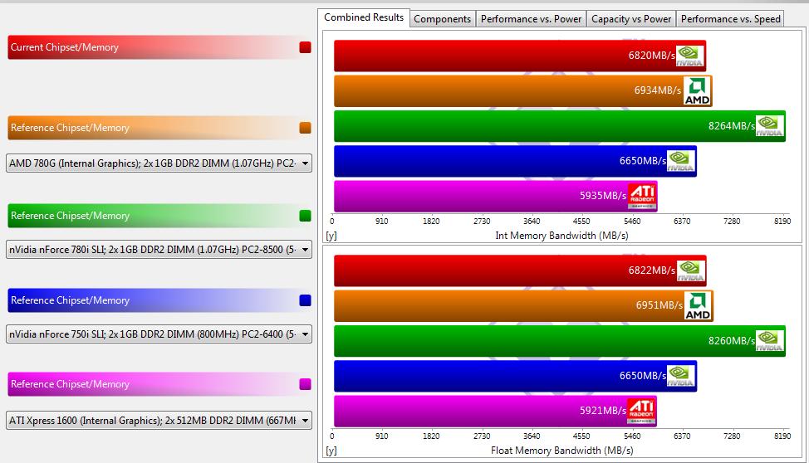Click the blue Reference Chipset/Memory header bar

point(159,300)
